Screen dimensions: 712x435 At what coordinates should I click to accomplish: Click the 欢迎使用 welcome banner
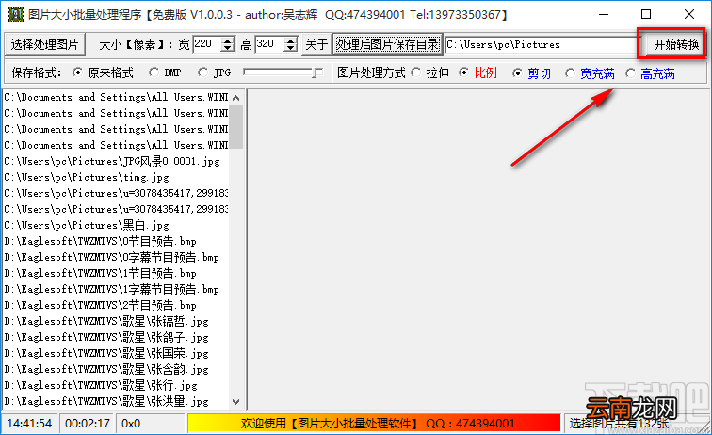pyautogui.click(x=375, y=423)
